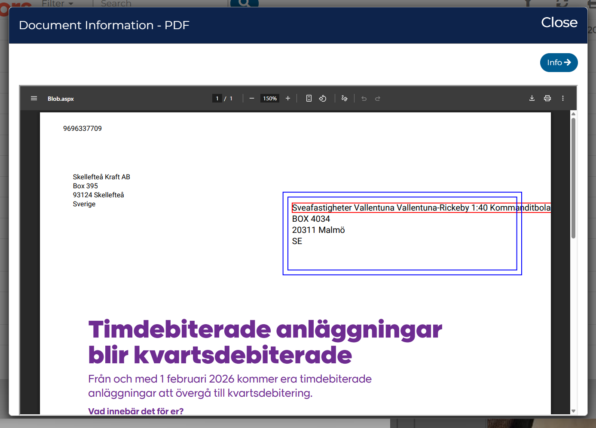
Task: Click the line Från och med 1 februari 2026
Action: click(230, 379)
